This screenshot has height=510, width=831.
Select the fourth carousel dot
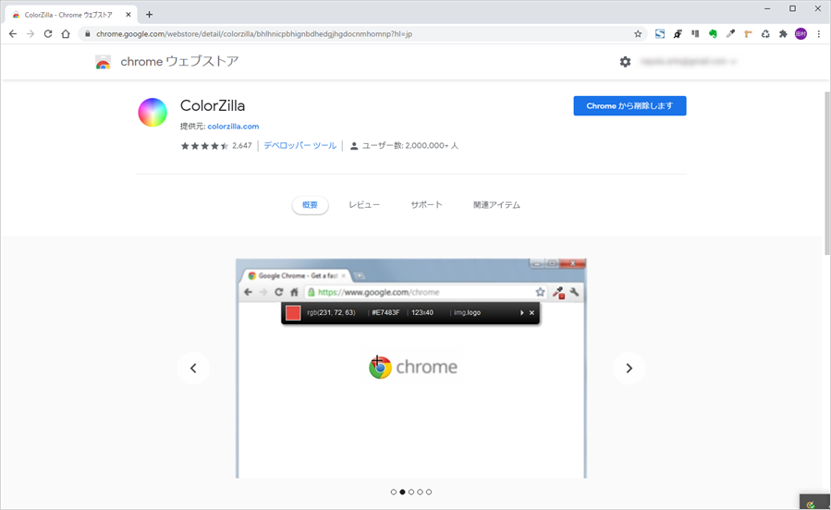(420, 492)
